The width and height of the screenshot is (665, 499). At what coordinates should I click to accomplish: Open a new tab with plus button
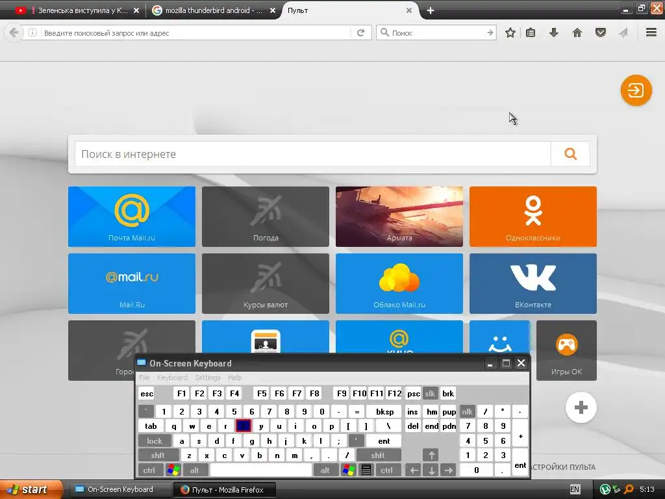pos(430,10)
